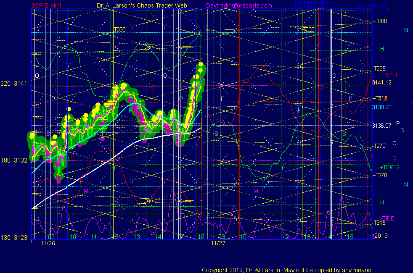Click the '11/27' date label
This screenshot has height=273, width=413.
pos(218,243)
